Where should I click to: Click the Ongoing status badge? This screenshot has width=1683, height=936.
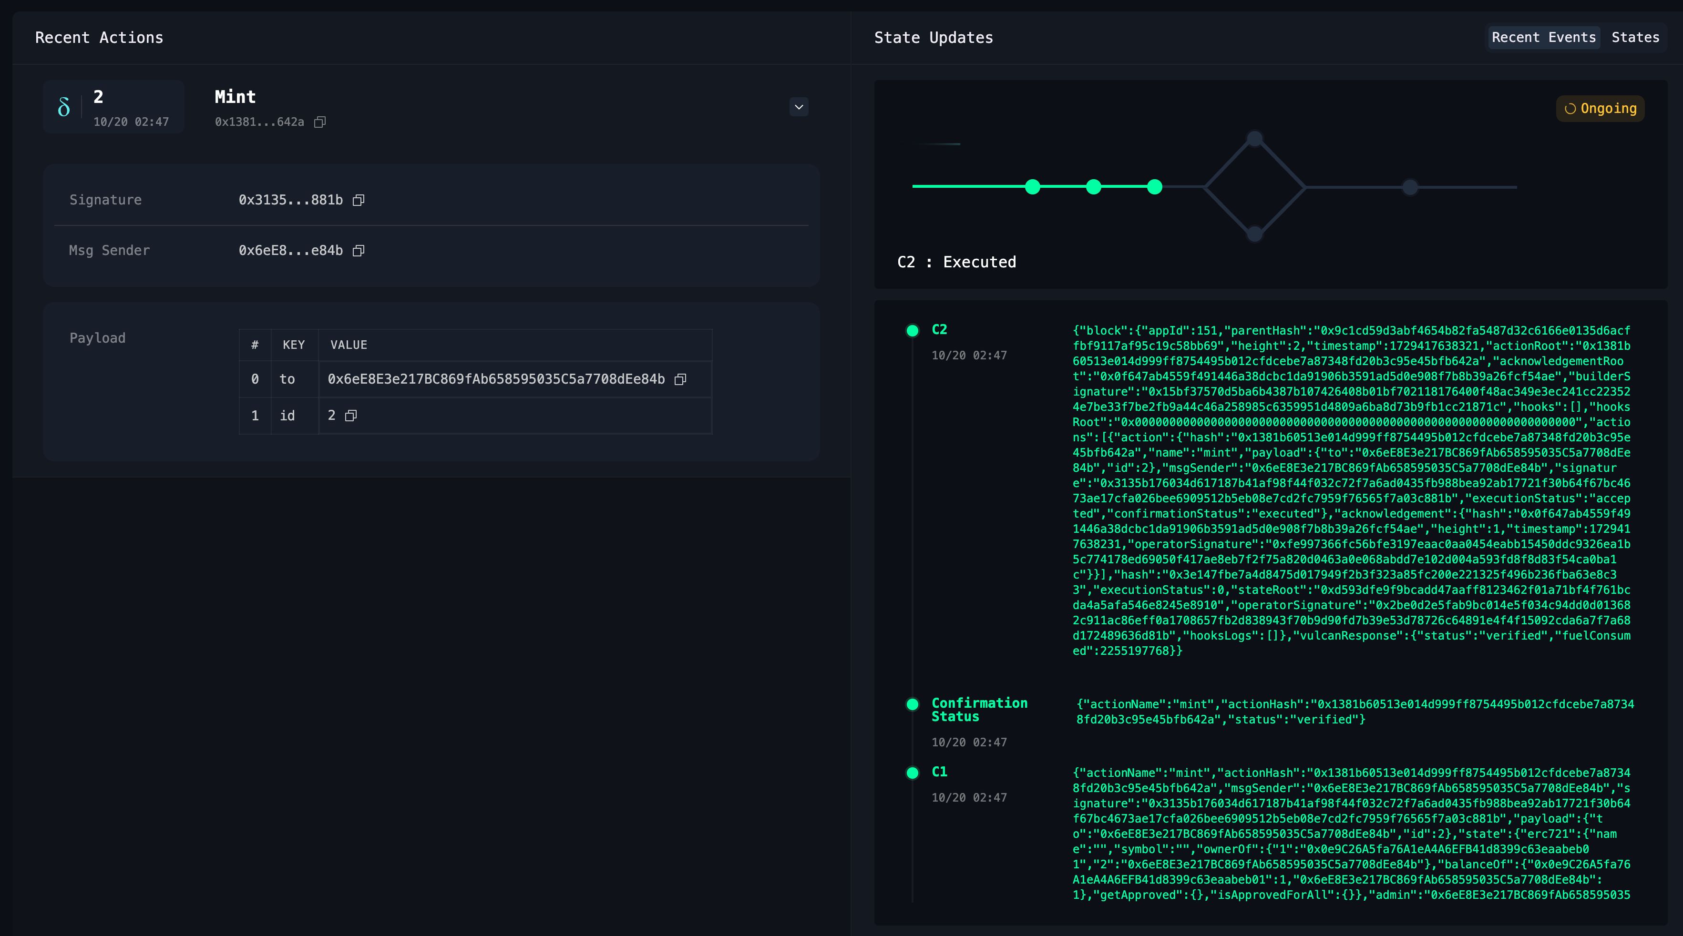point(1600,109)
